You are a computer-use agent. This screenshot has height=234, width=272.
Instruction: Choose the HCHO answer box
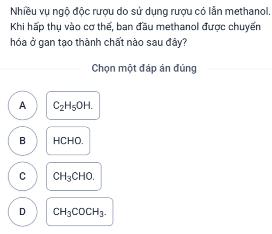68,141
